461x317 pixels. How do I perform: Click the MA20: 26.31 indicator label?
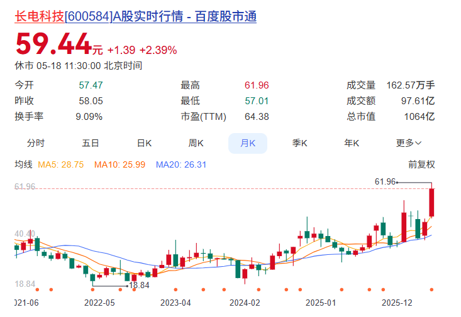tap(181, 164)
